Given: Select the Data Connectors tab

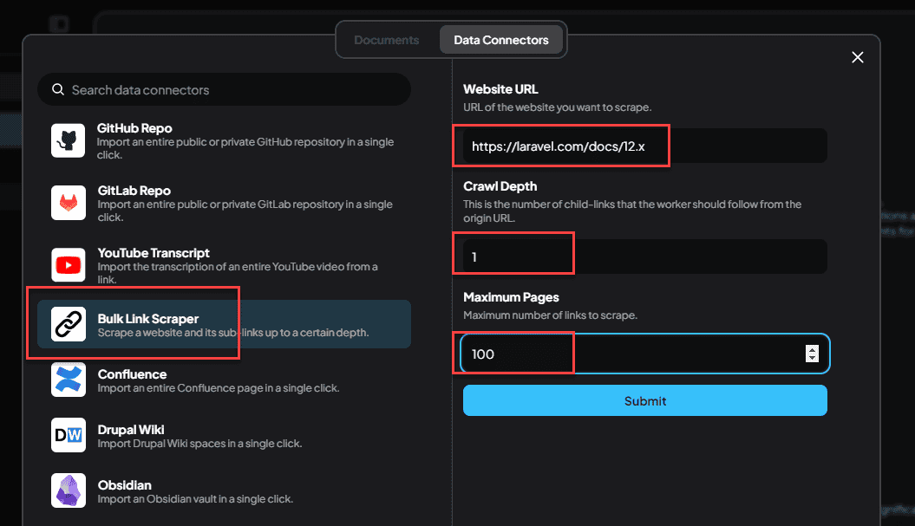Looking at the screenshot, I should (501, 40).
